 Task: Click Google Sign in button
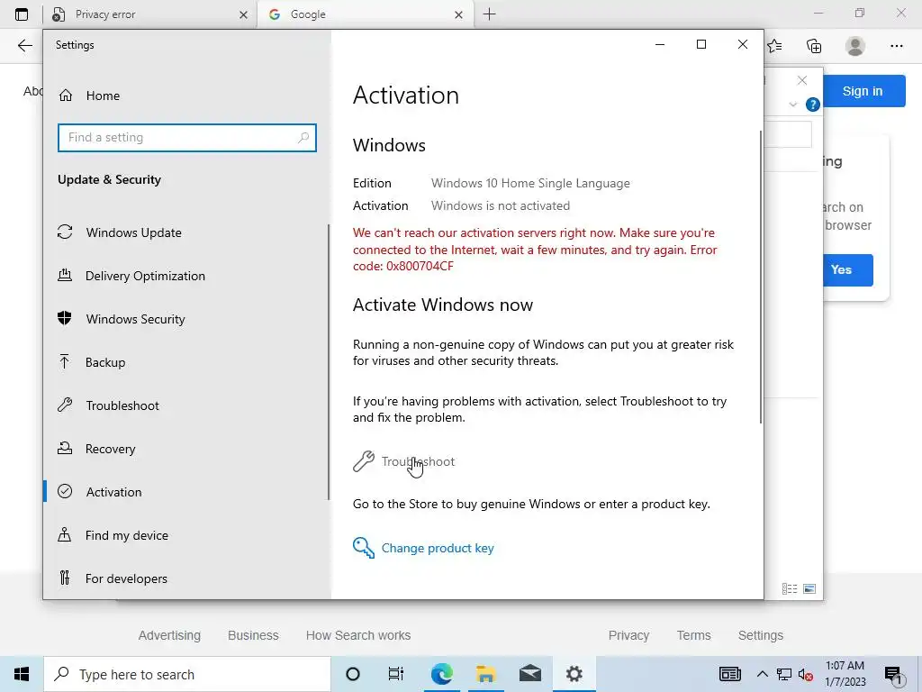tap(863, 91)
